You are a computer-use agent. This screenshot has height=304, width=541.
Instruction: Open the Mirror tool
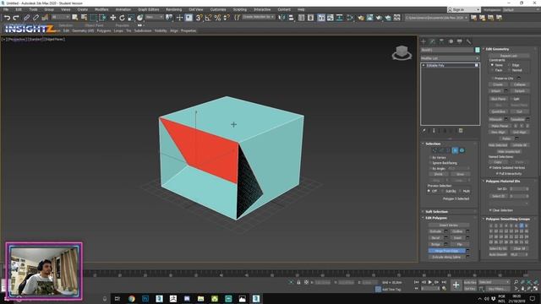point(281,18)
